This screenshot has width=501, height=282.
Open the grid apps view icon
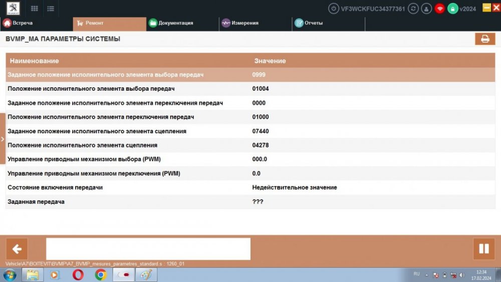click(x=34, y=9)
